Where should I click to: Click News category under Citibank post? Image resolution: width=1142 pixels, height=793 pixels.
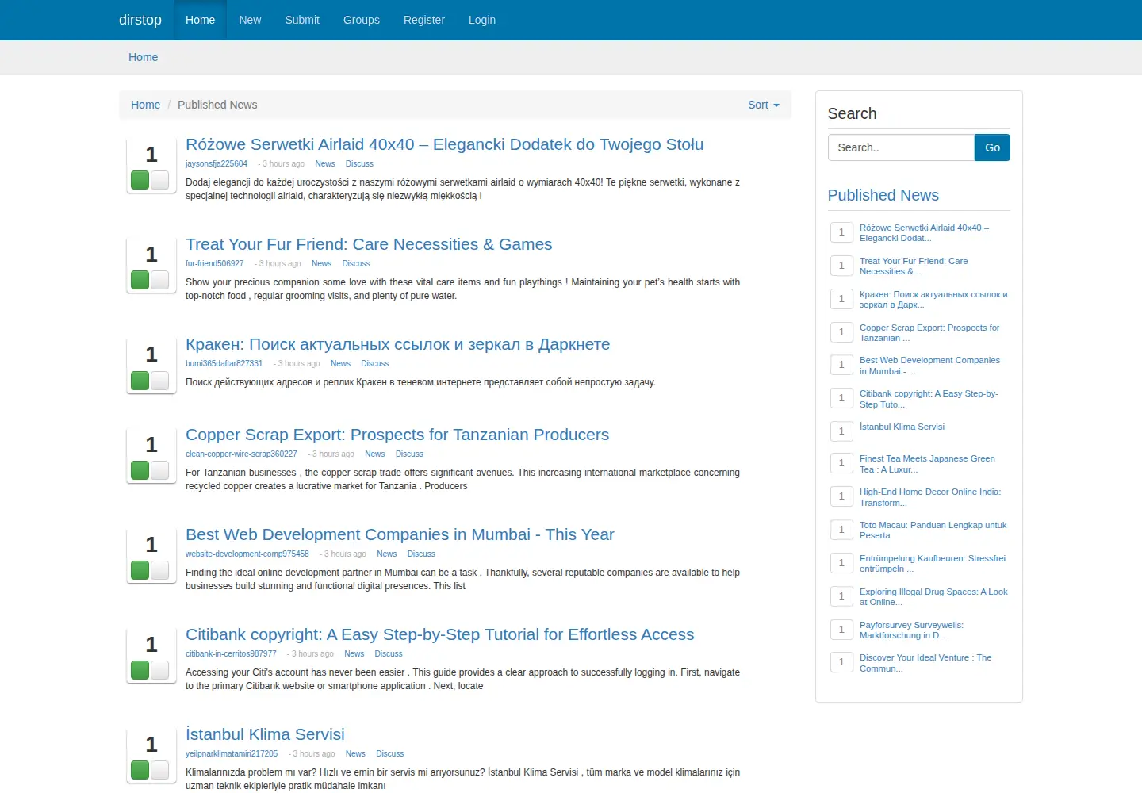(354, 654)
